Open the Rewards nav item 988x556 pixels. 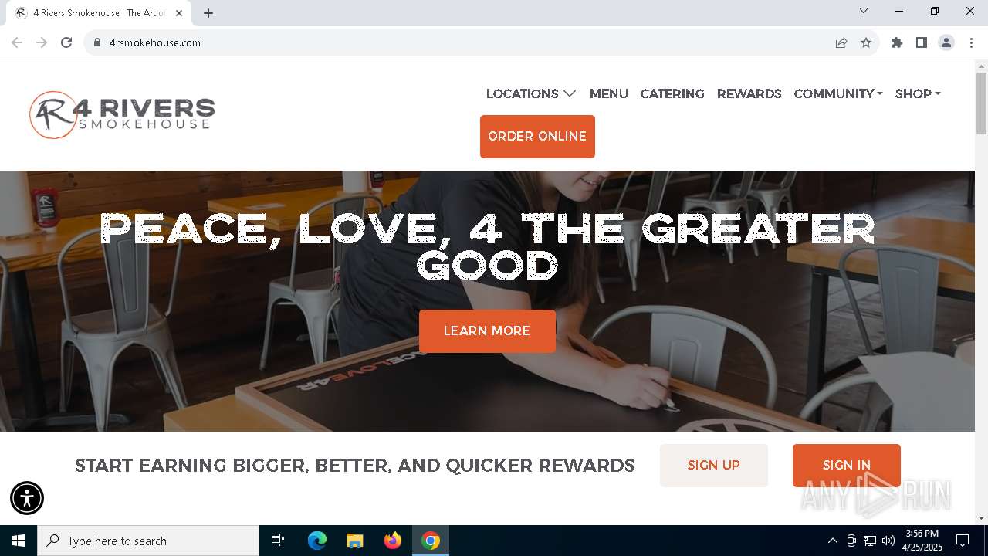pos(749,93)
